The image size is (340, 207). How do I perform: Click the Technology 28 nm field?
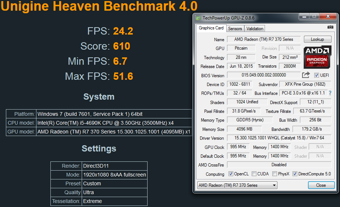pyautogui.click(x=241, y=57)
